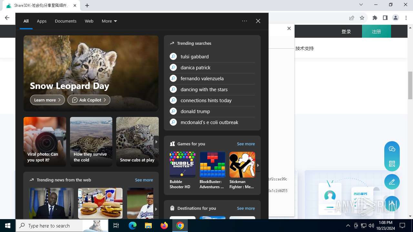
Task: Open Chrome extensions puzzle icon
Action: click(x=375, y=18)
